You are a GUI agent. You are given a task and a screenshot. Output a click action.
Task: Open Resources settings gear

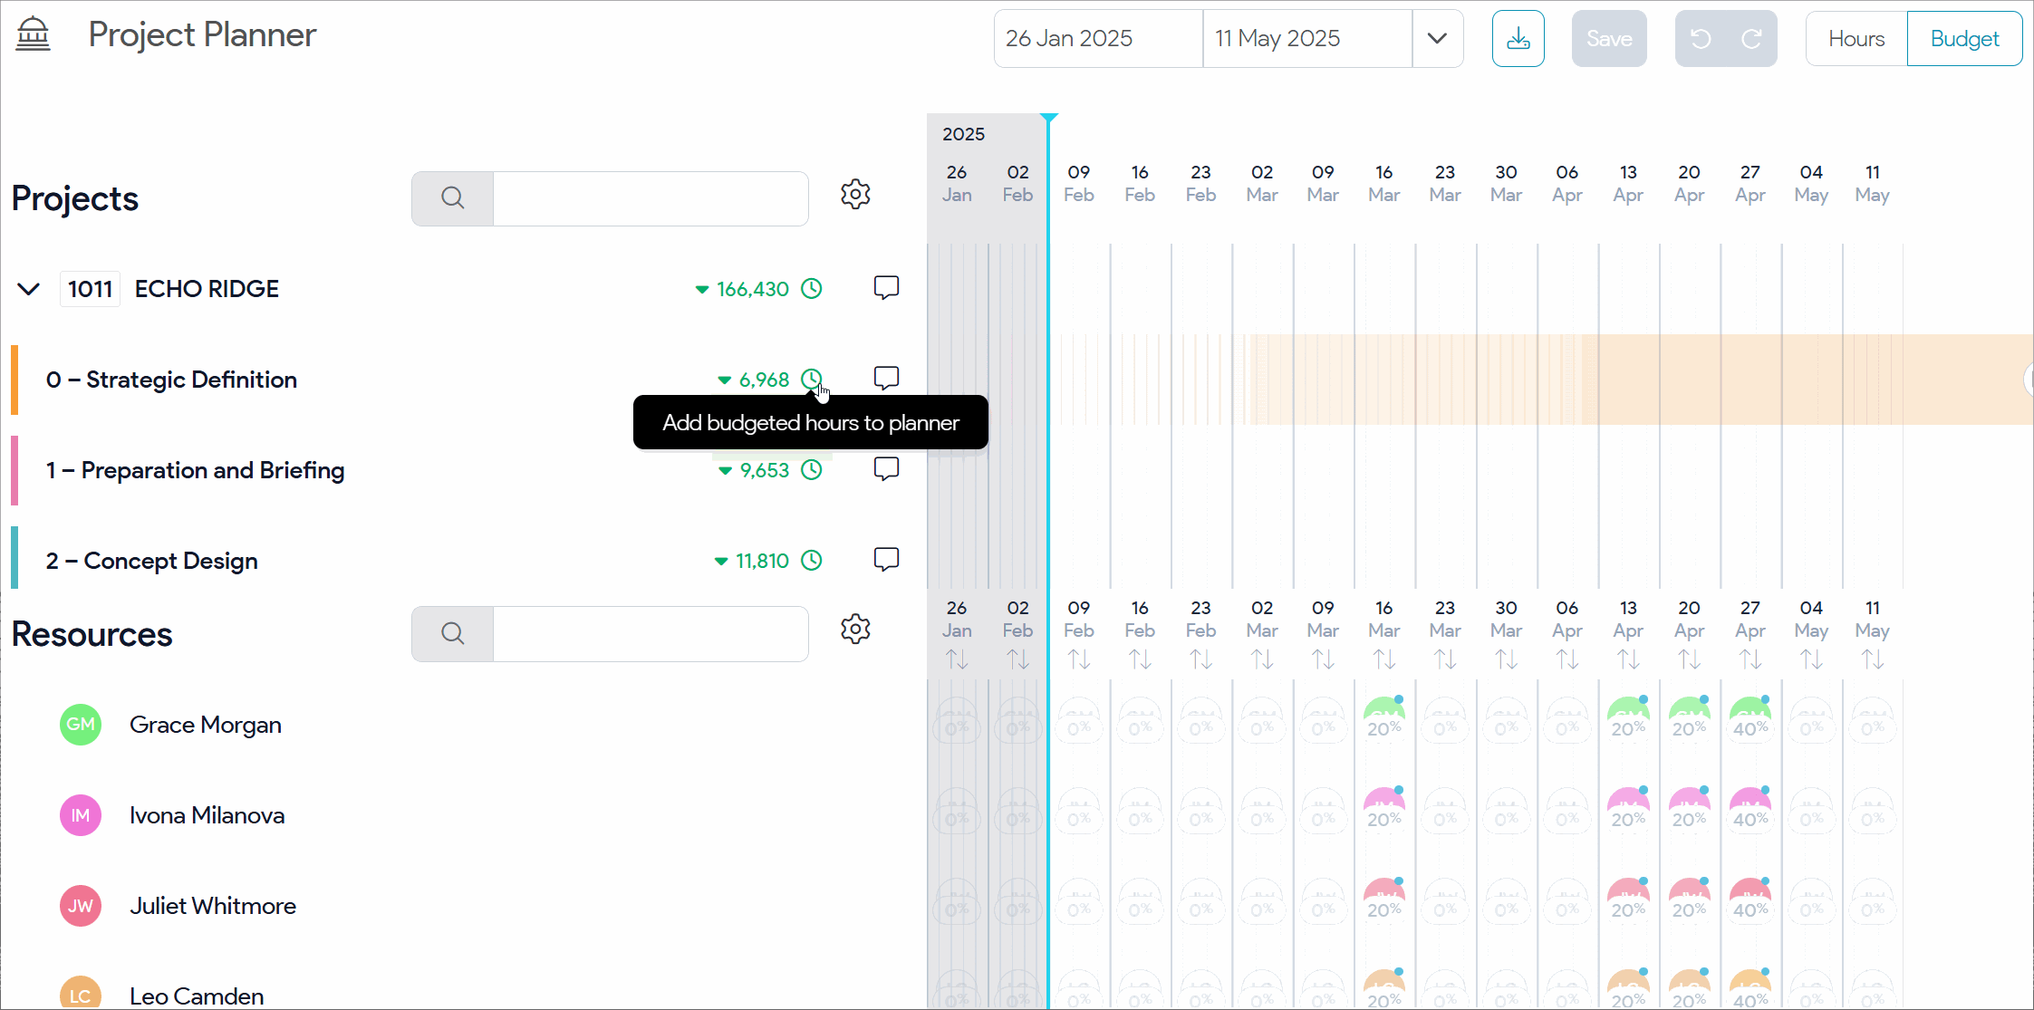[855, 629]
